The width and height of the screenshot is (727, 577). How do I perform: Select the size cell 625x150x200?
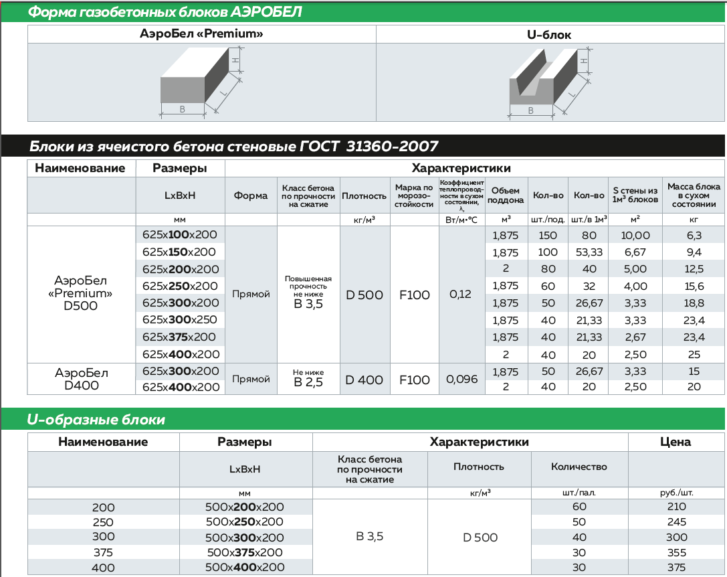tap(179, 252)
